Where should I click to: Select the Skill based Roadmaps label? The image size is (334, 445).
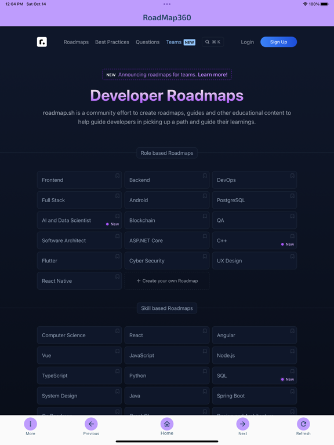click(x=167, y=308)
